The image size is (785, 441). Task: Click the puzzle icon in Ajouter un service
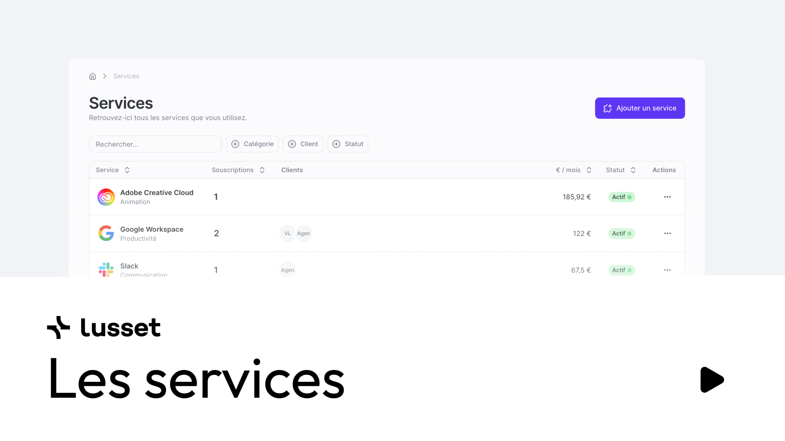pos(608,108)
